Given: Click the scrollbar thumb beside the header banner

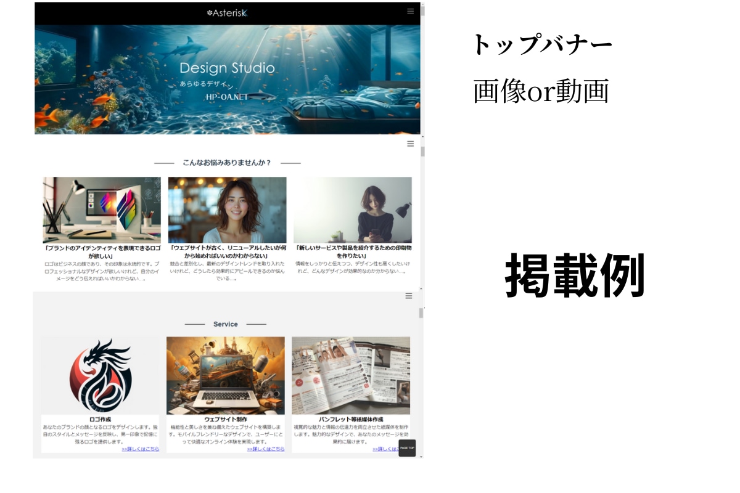Looking at the screenshot, I should point(422,11).
